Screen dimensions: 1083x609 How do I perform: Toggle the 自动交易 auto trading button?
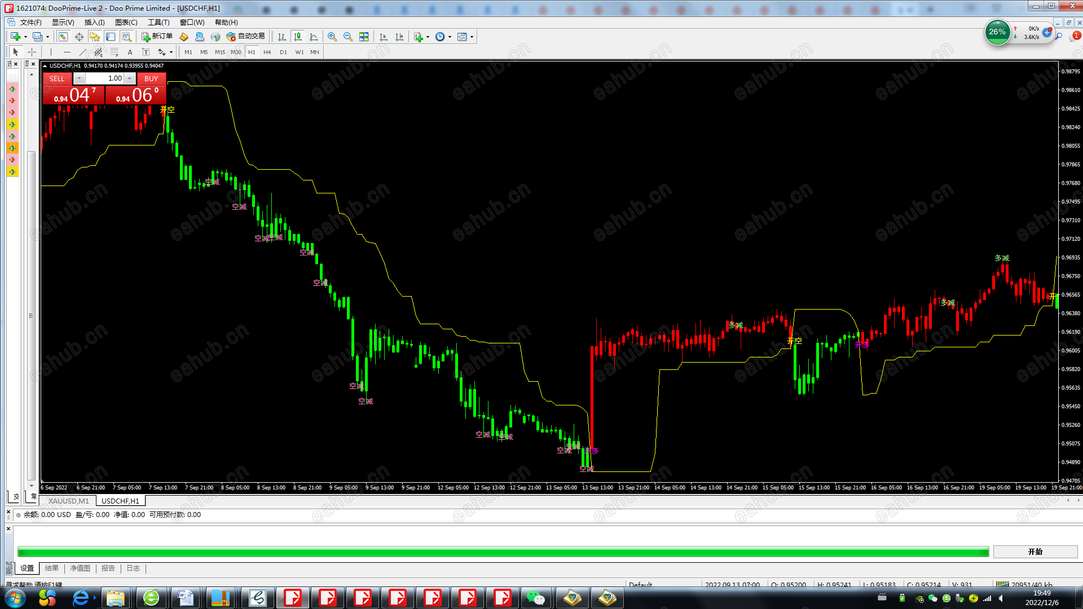[245, 37]
